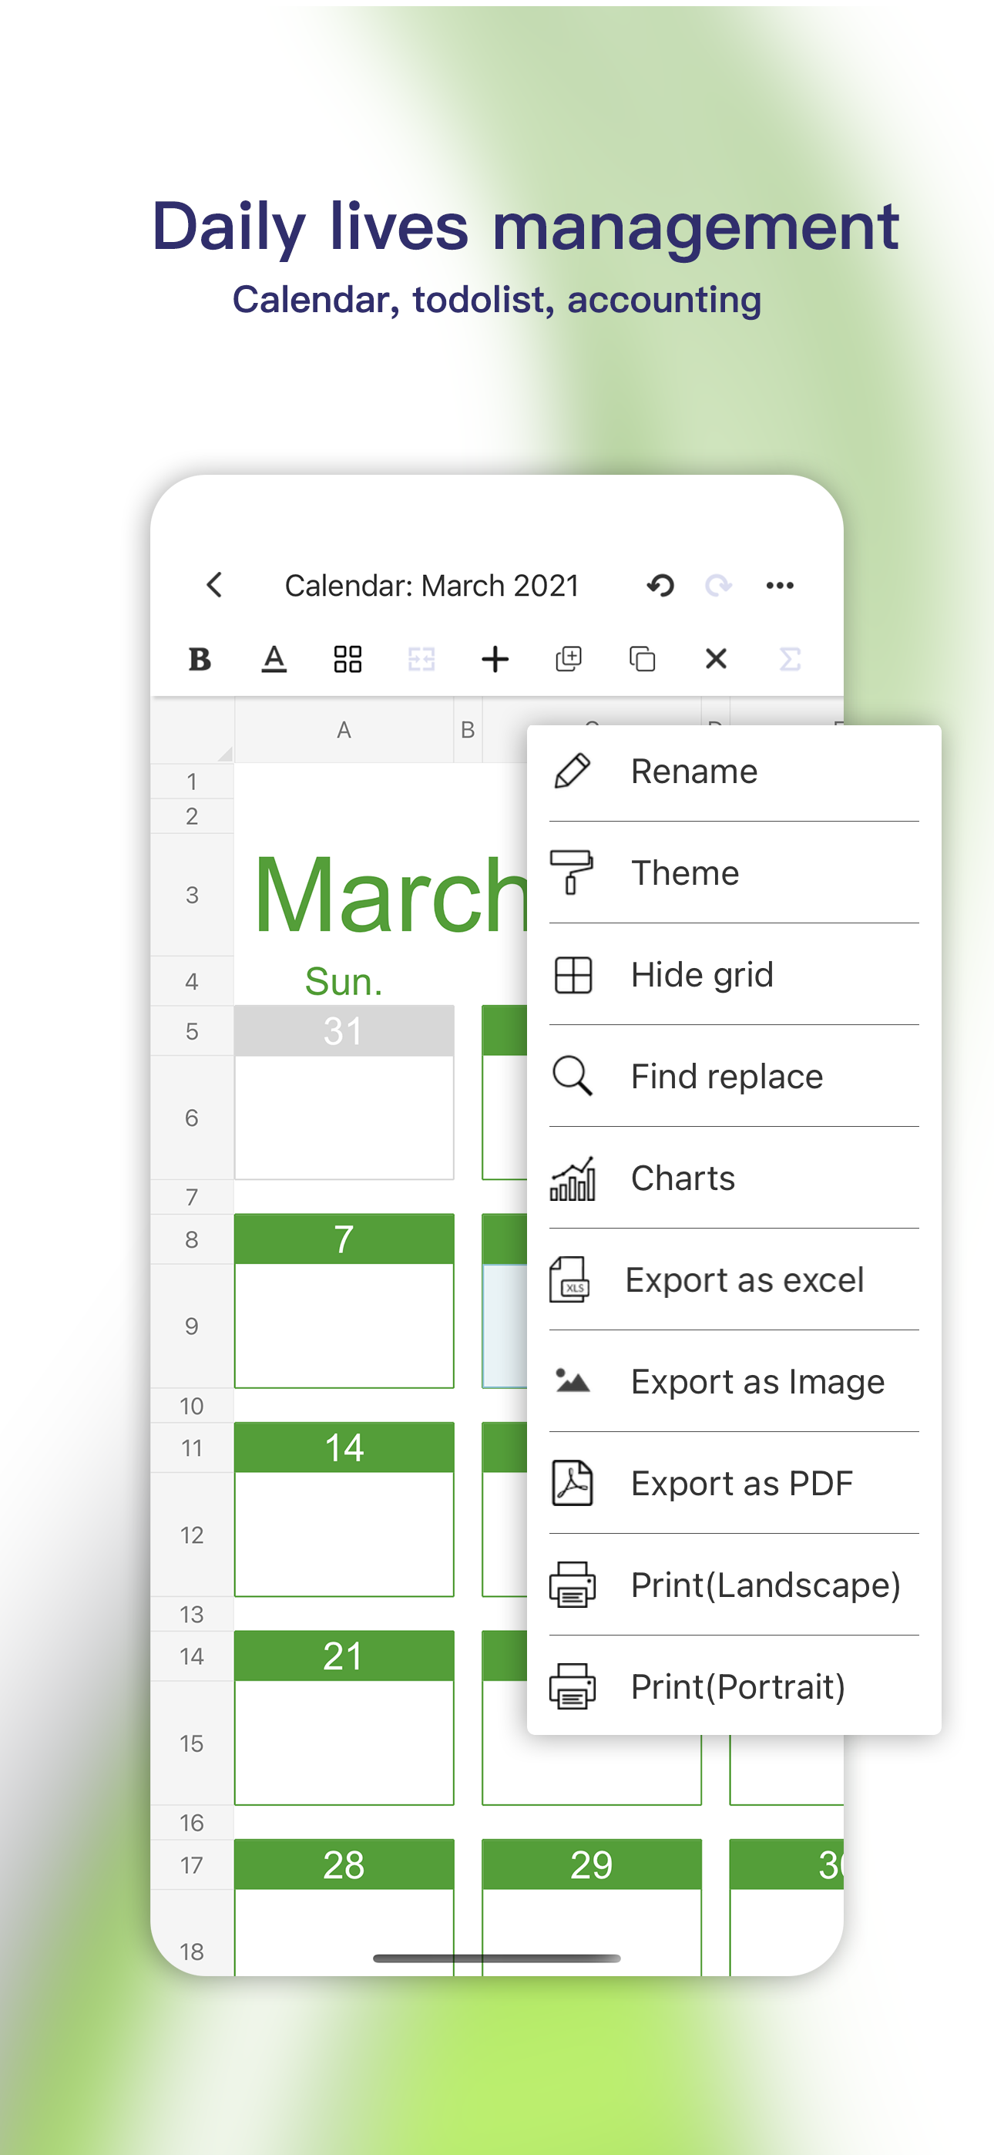994x2155 pixels.
Task: Click the greyed merge cells icon
Action: 421,659
